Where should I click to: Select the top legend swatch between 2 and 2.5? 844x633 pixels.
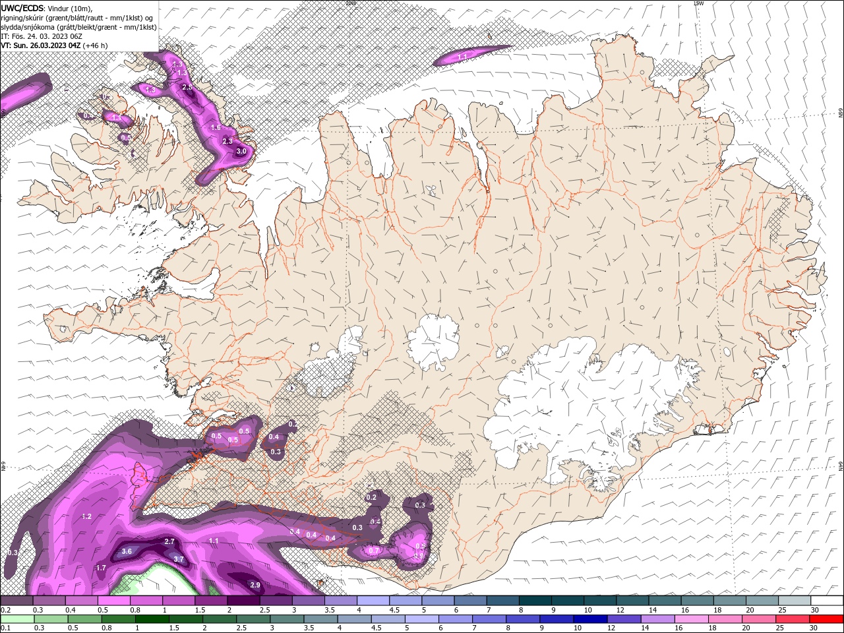243,601
